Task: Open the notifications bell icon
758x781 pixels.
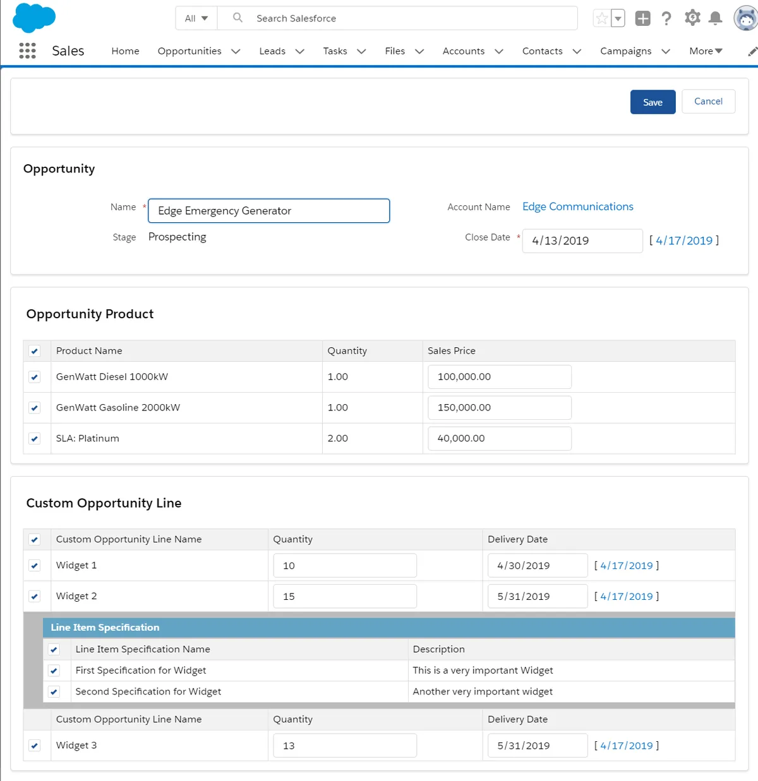Action: (715, 18)
